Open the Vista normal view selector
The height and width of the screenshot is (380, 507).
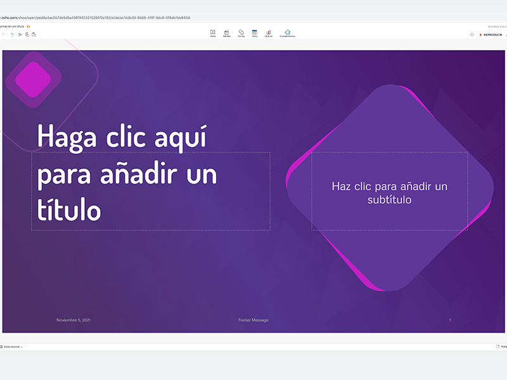[11, 347]
